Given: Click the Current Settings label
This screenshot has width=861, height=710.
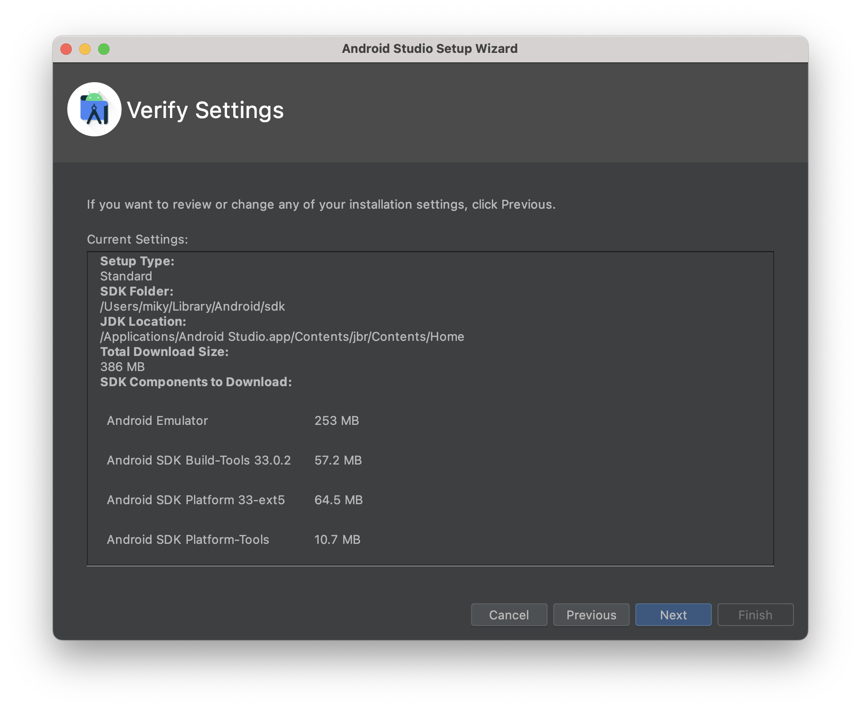Looking at the screenshot, I should (x=137, y=239).
